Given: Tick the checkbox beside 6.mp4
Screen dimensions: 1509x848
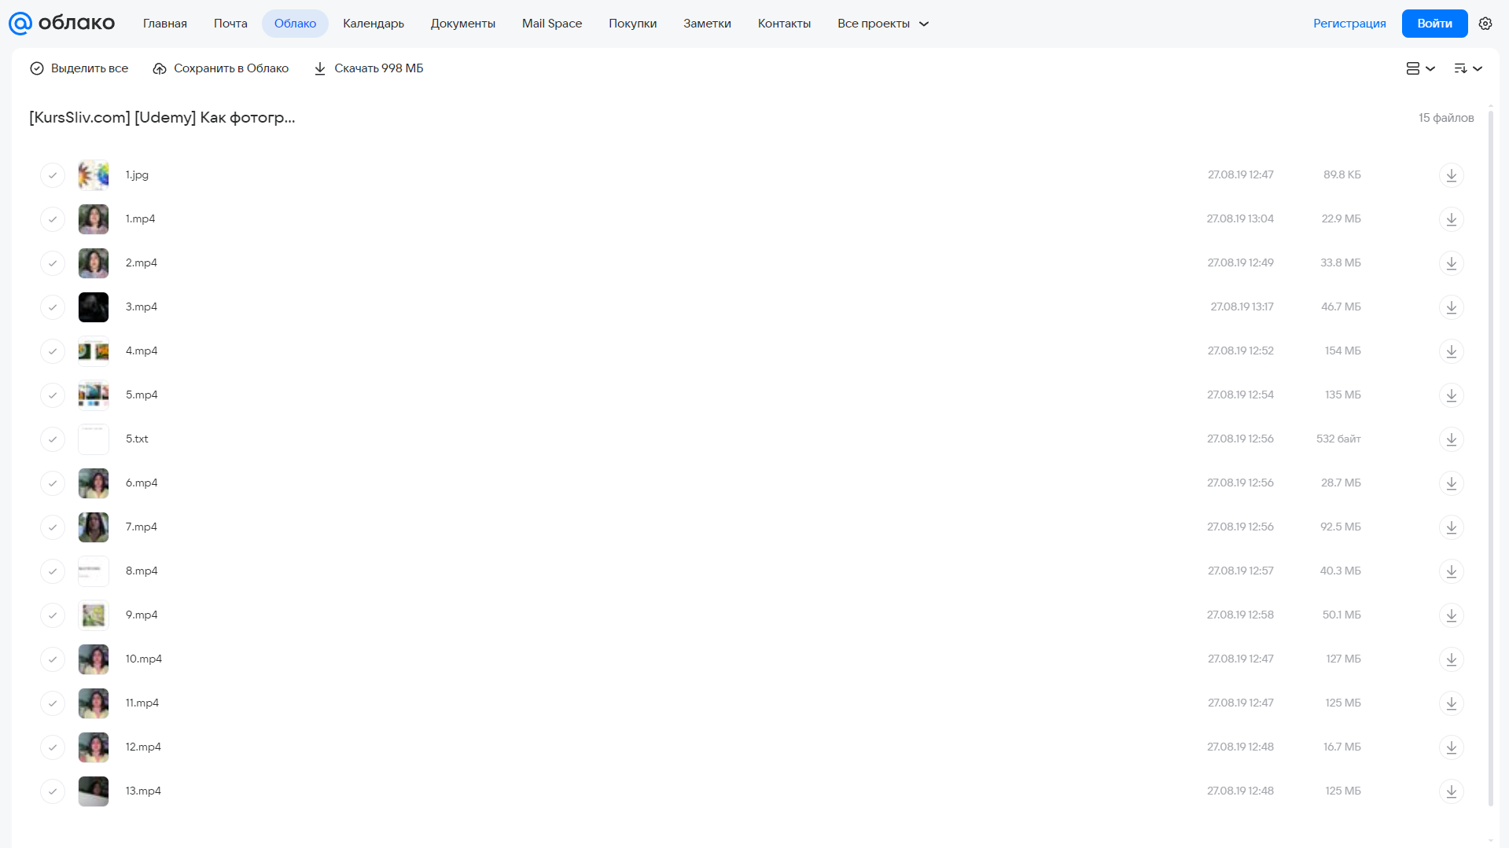Looking at the screenshot, I should coord(53,483).
